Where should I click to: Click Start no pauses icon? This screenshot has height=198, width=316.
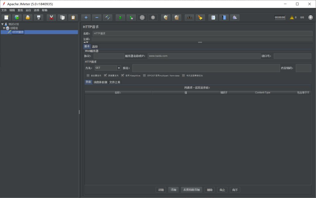[131, 18]
